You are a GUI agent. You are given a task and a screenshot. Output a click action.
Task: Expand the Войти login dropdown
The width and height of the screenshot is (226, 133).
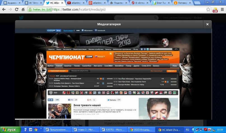tap(199, 18)
